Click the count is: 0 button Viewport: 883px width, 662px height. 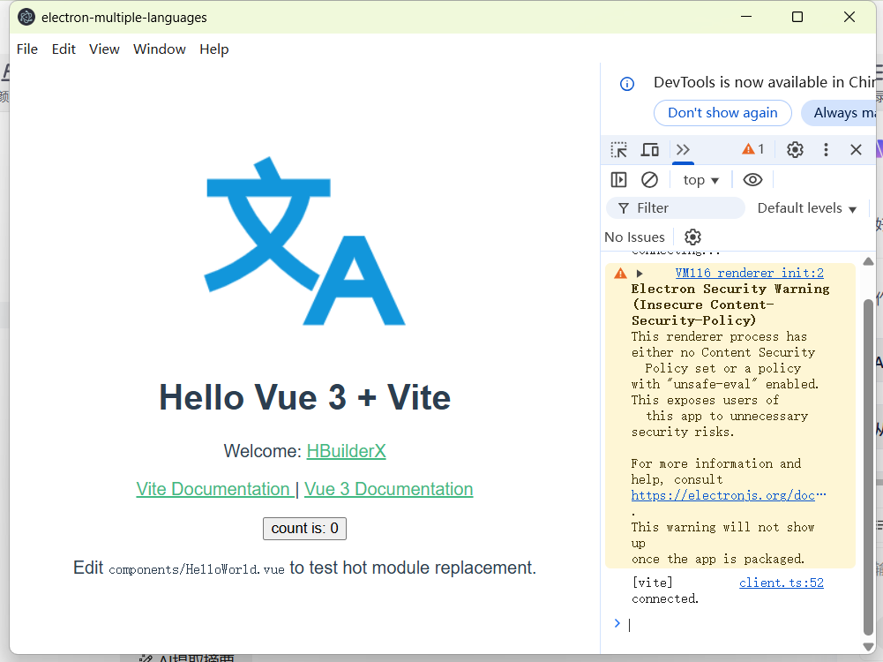coord(304,529)
